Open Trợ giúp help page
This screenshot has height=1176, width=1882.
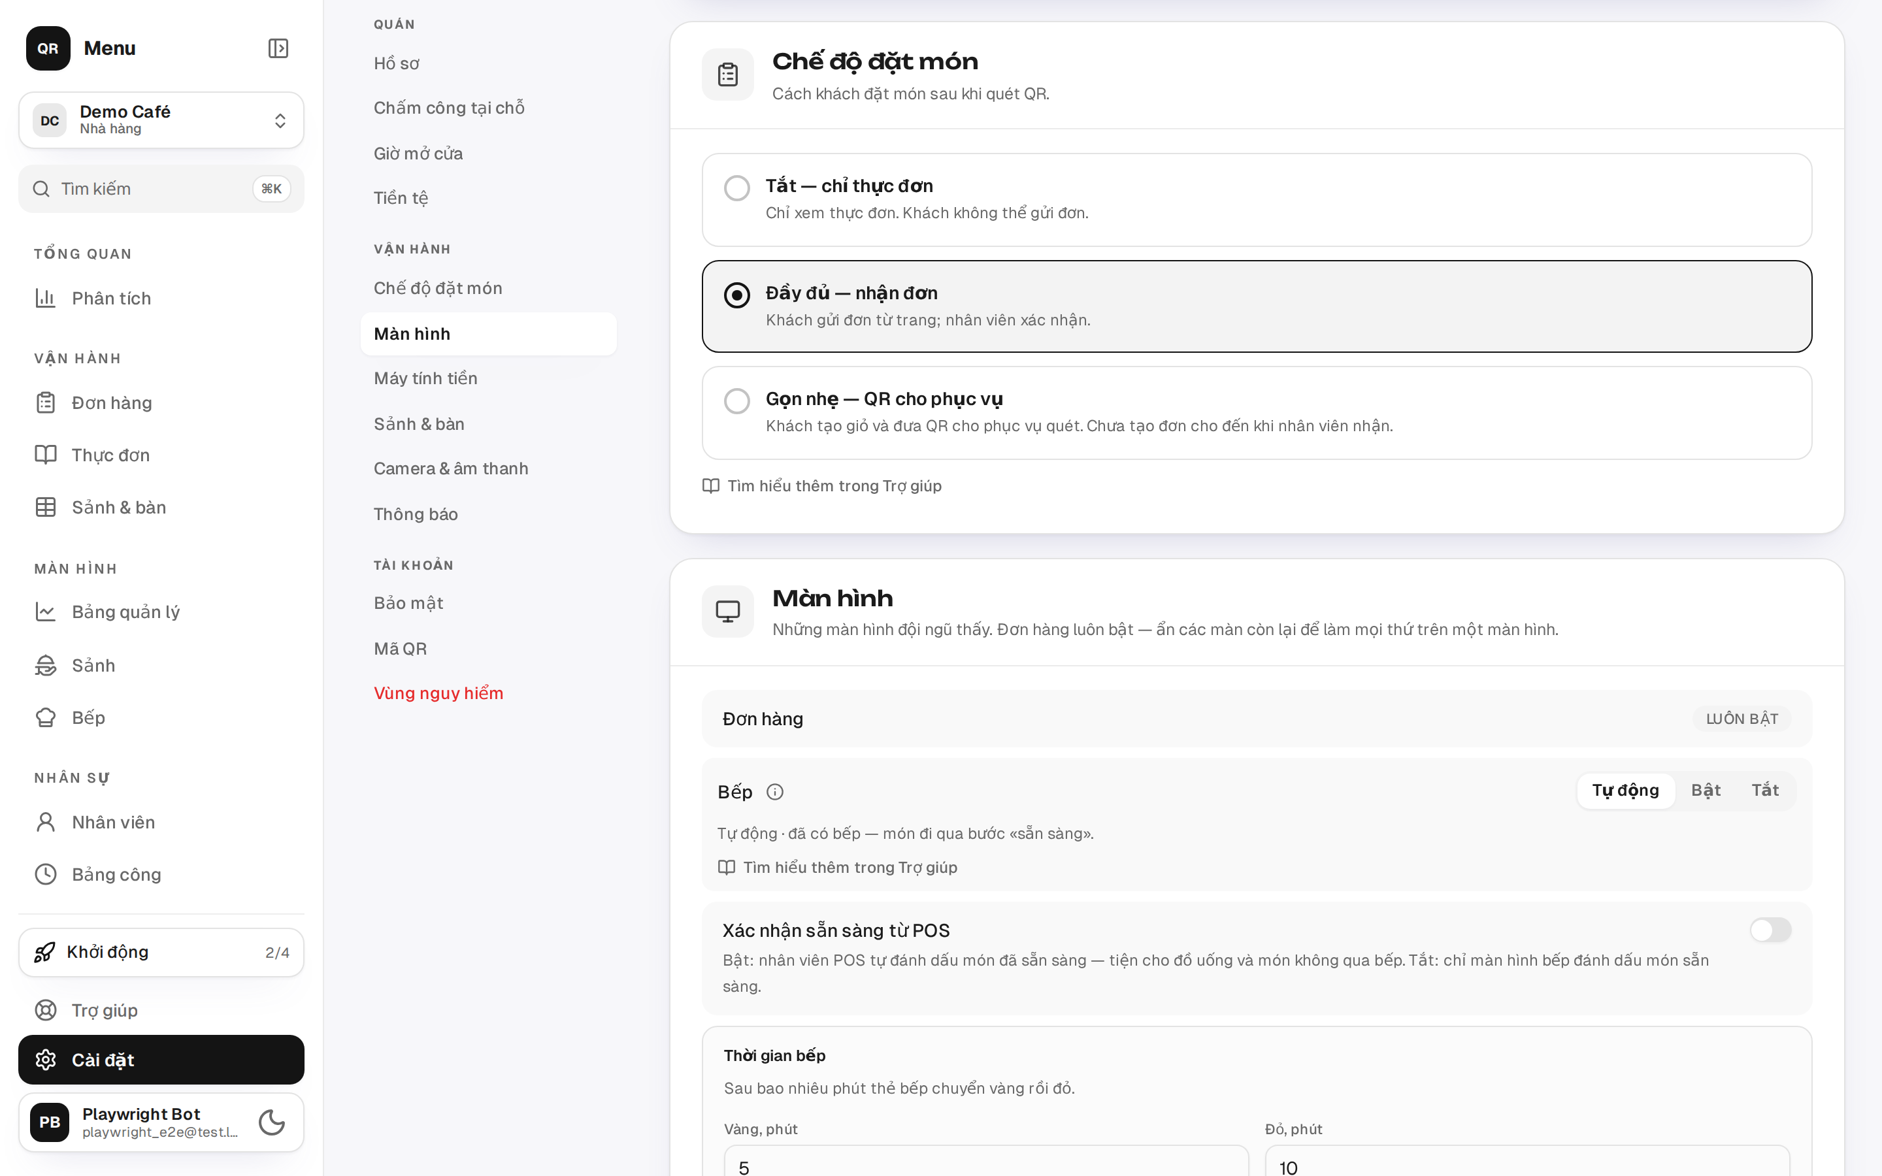point(161,1010)
